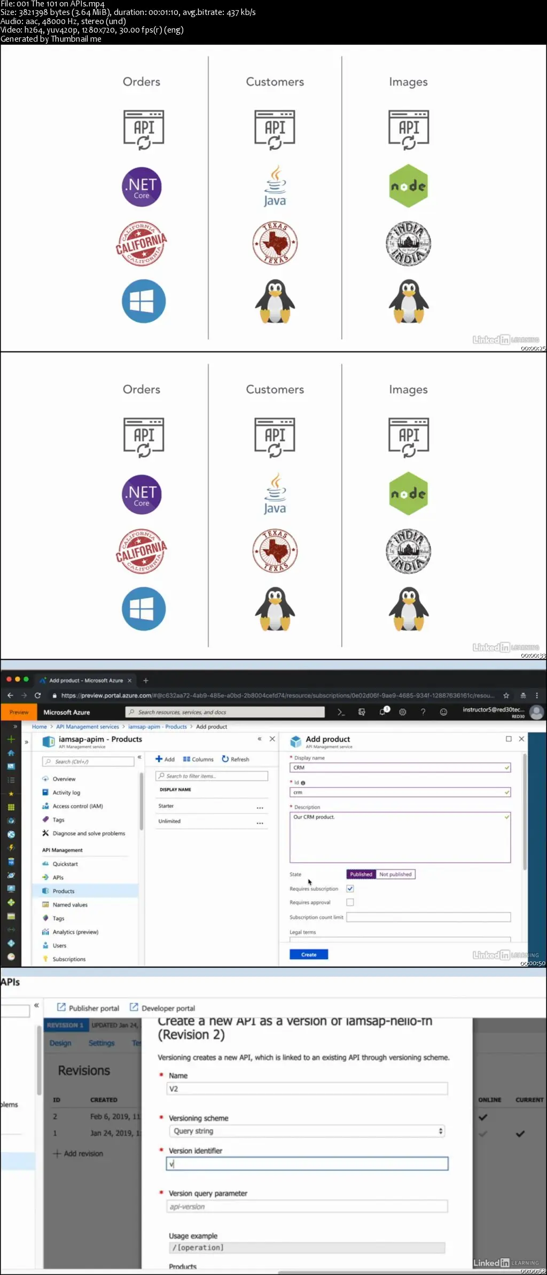Click the Subscription count limit field
The image size is (547, 1275).
click(428, 917)
